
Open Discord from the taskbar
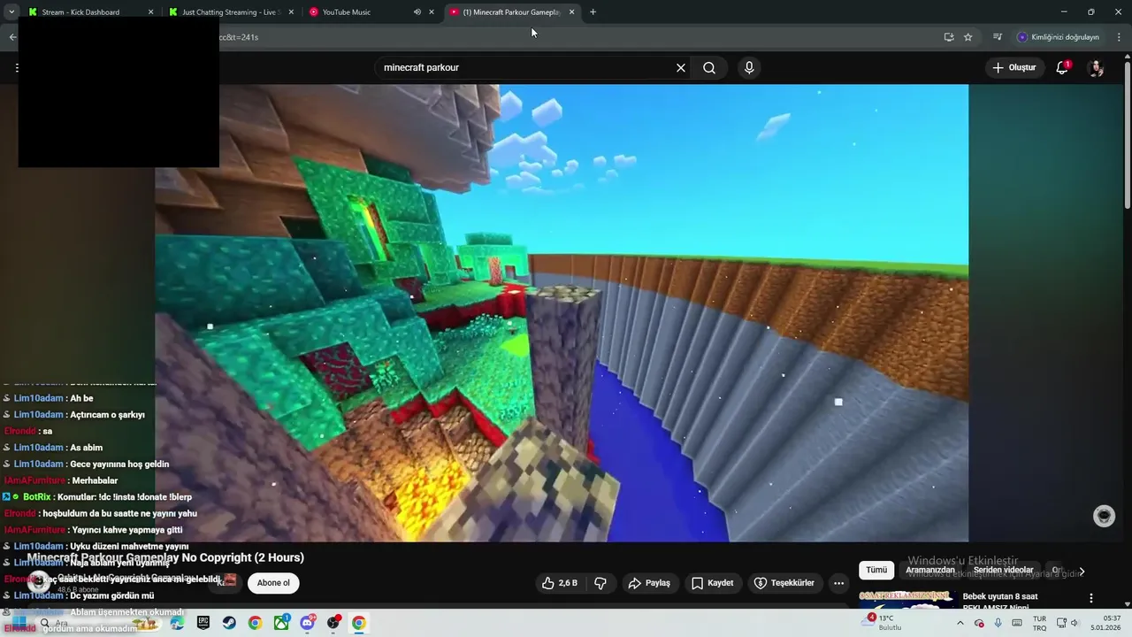click(307, 623)
